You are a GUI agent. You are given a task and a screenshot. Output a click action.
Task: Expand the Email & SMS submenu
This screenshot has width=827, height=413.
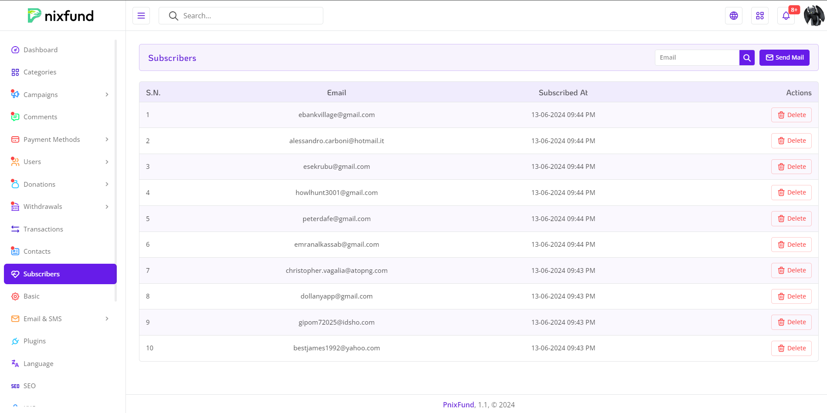click(x=107, y=319)
